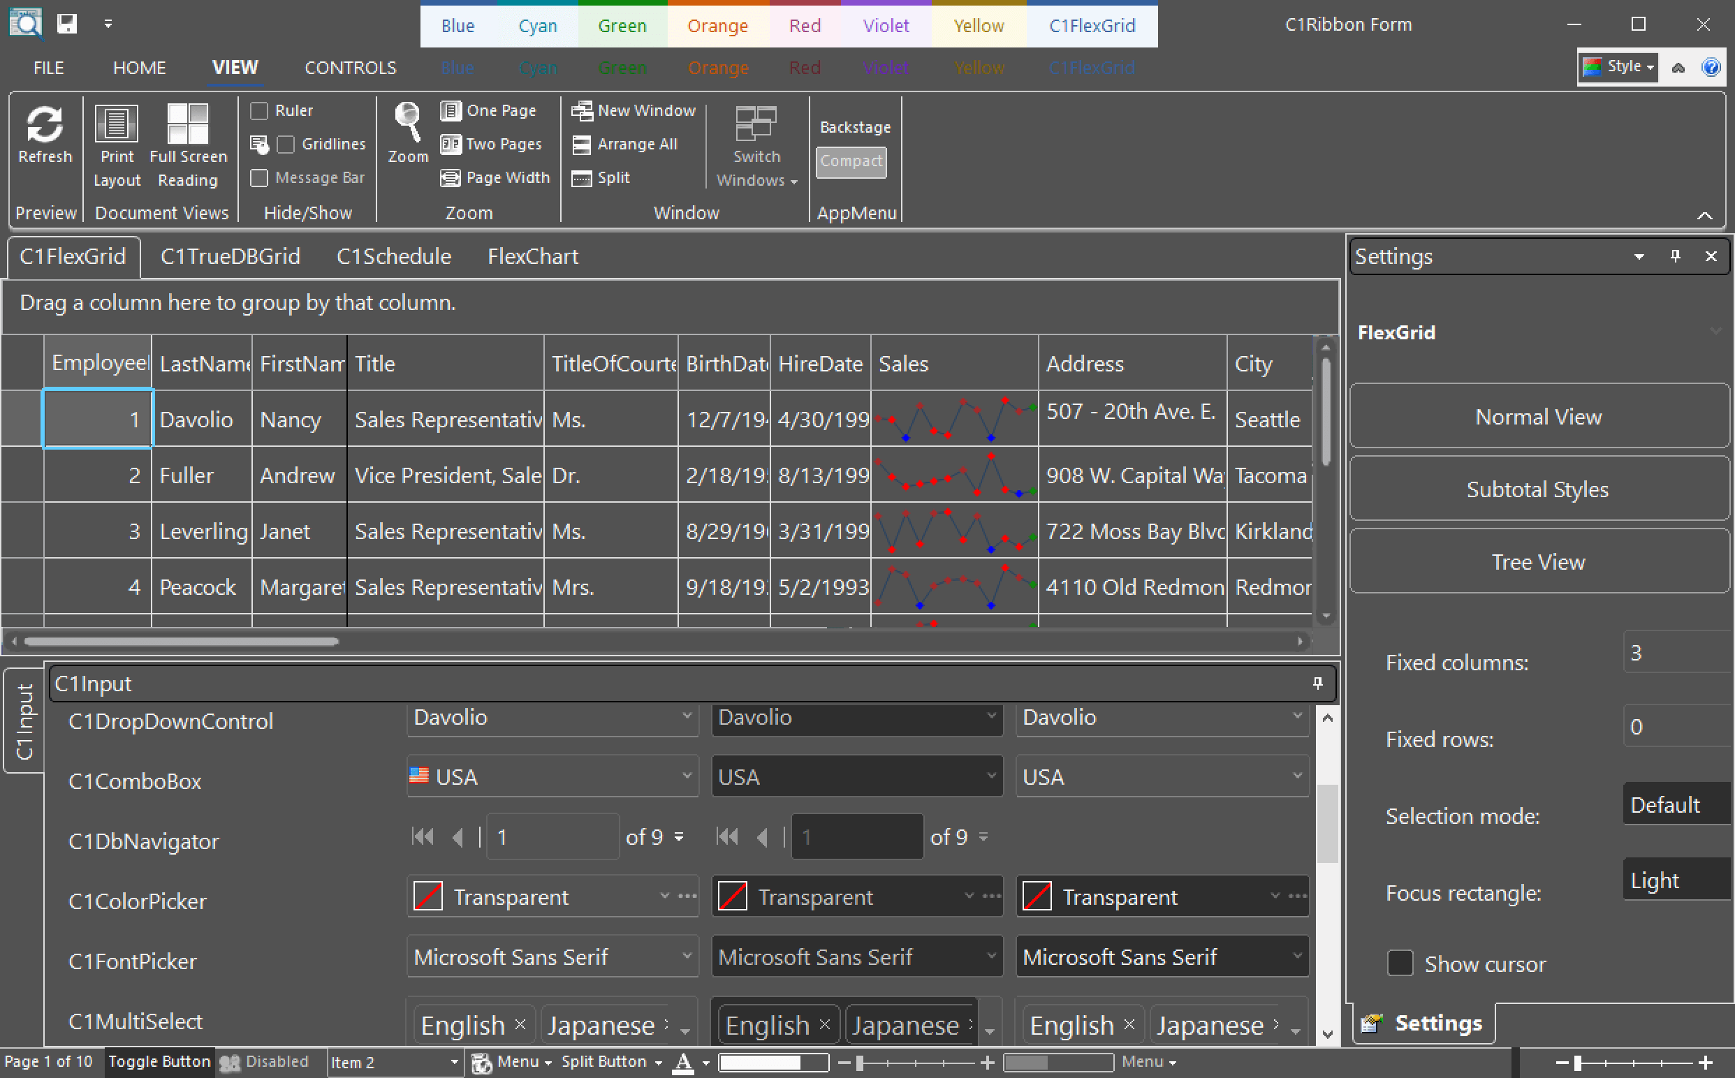Click the Disabled users icon in status bar
The height and width of the screenshot is (1078, 1735).
coord(230,1063)
